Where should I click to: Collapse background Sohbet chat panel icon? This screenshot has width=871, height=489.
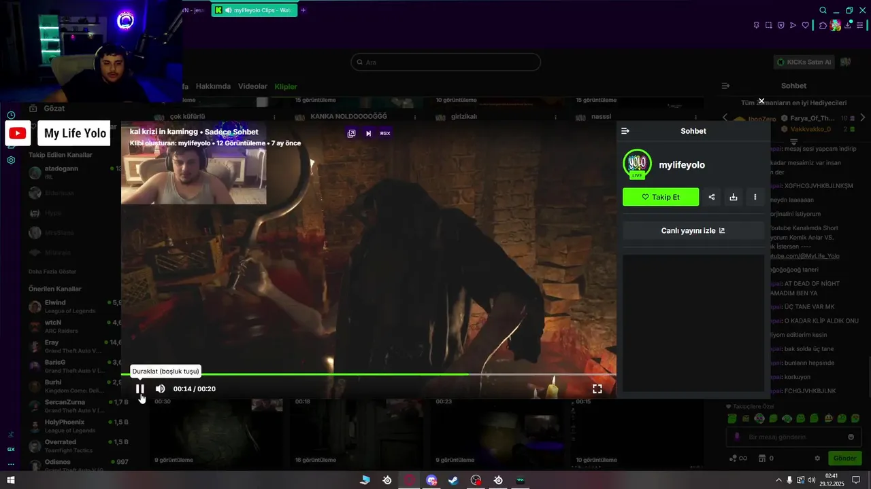[725, 86]
